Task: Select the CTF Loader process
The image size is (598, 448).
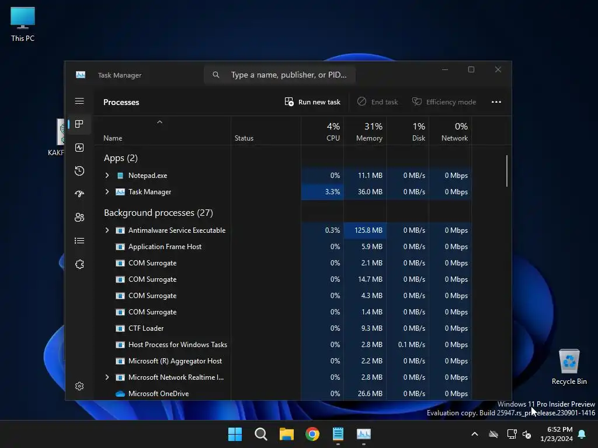Action: (283, 328)
